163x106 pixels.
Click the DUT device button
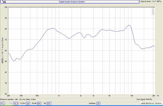tap(49, 103)
